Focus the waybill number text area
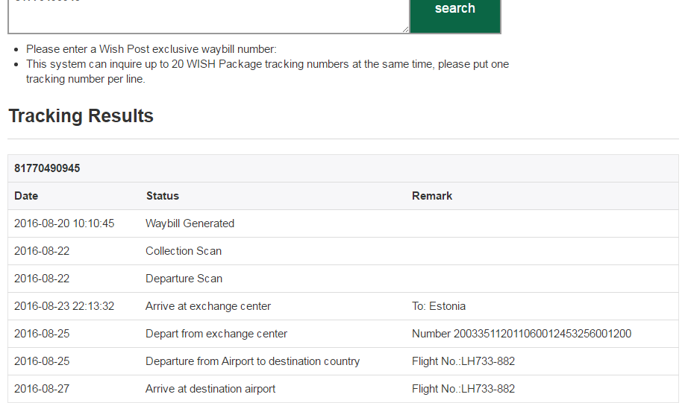Image resolution: width=688 pixels, height=403 pixels. tap(208, 16)
